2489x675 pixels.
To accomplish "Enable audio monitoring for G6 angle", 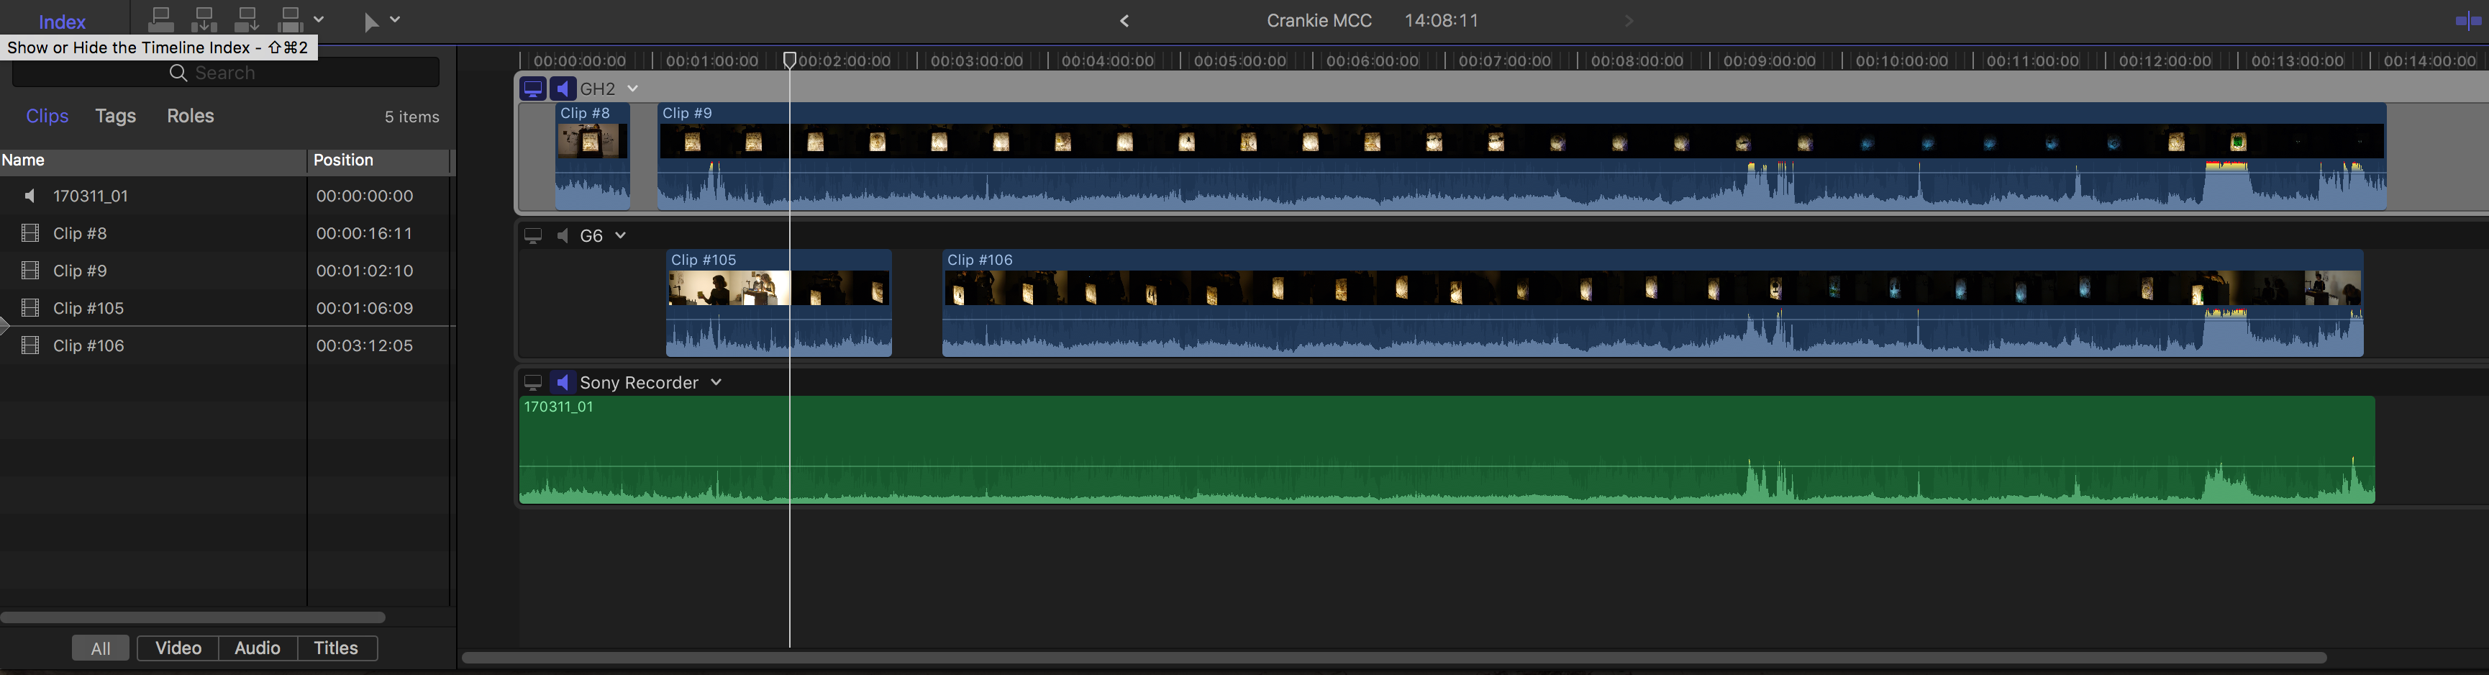I will pyautogui.click(x=563, y=236).
